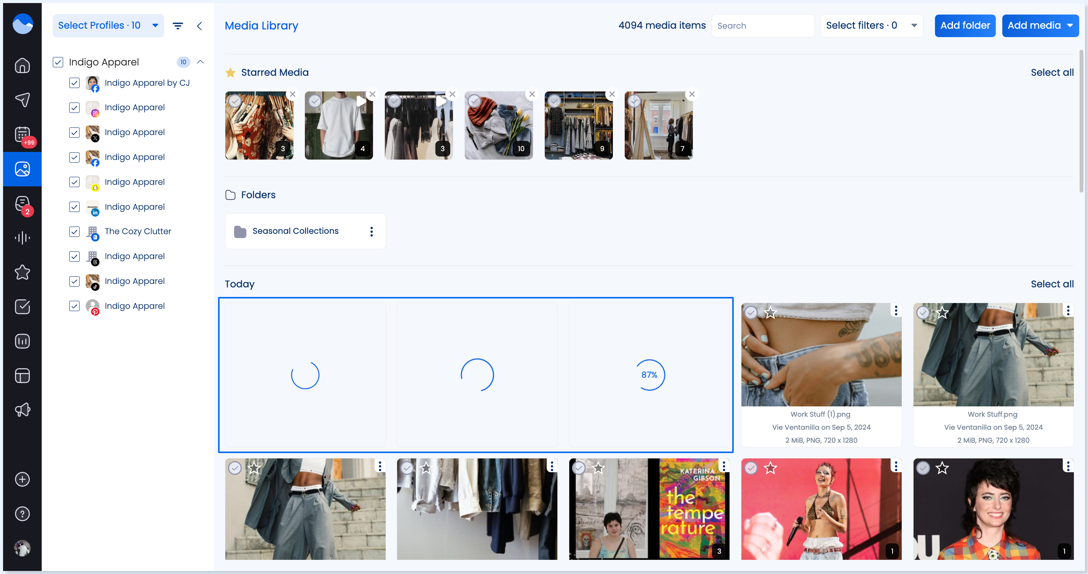Open the Publishing paper plane icon
Screen dimensions: 1088x574
[x=23, y=99]
